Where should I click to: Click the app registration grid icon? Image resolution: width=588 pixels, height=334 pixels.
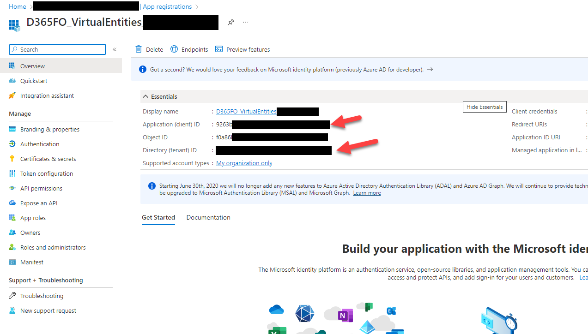click(14, 25)
